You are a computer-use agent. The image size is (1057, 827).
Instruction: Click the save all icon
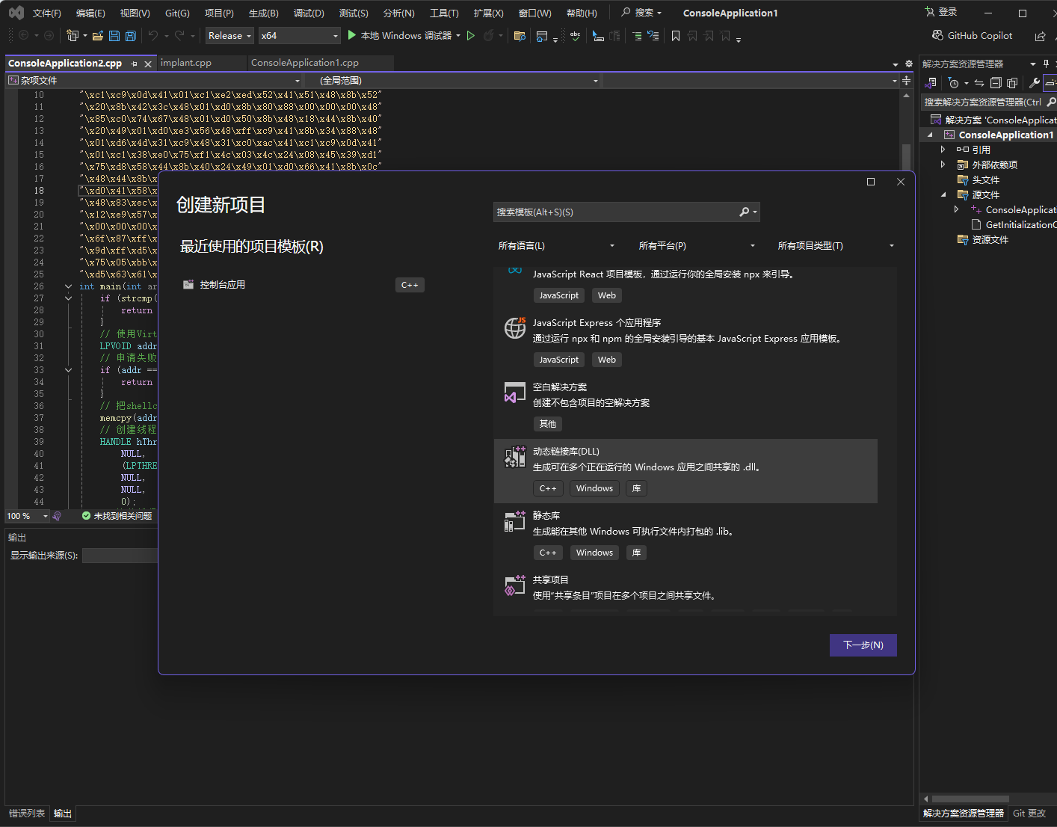pyautogui.click(x=131, y=35)
